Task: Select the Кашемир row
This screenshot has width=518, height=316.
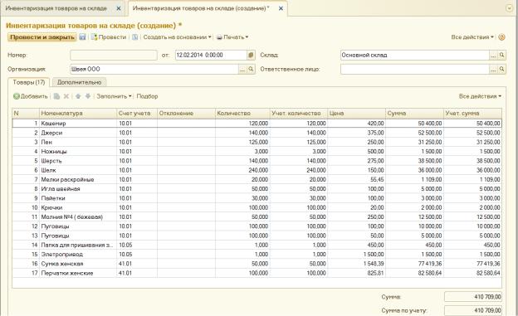Action: (257, 123)
